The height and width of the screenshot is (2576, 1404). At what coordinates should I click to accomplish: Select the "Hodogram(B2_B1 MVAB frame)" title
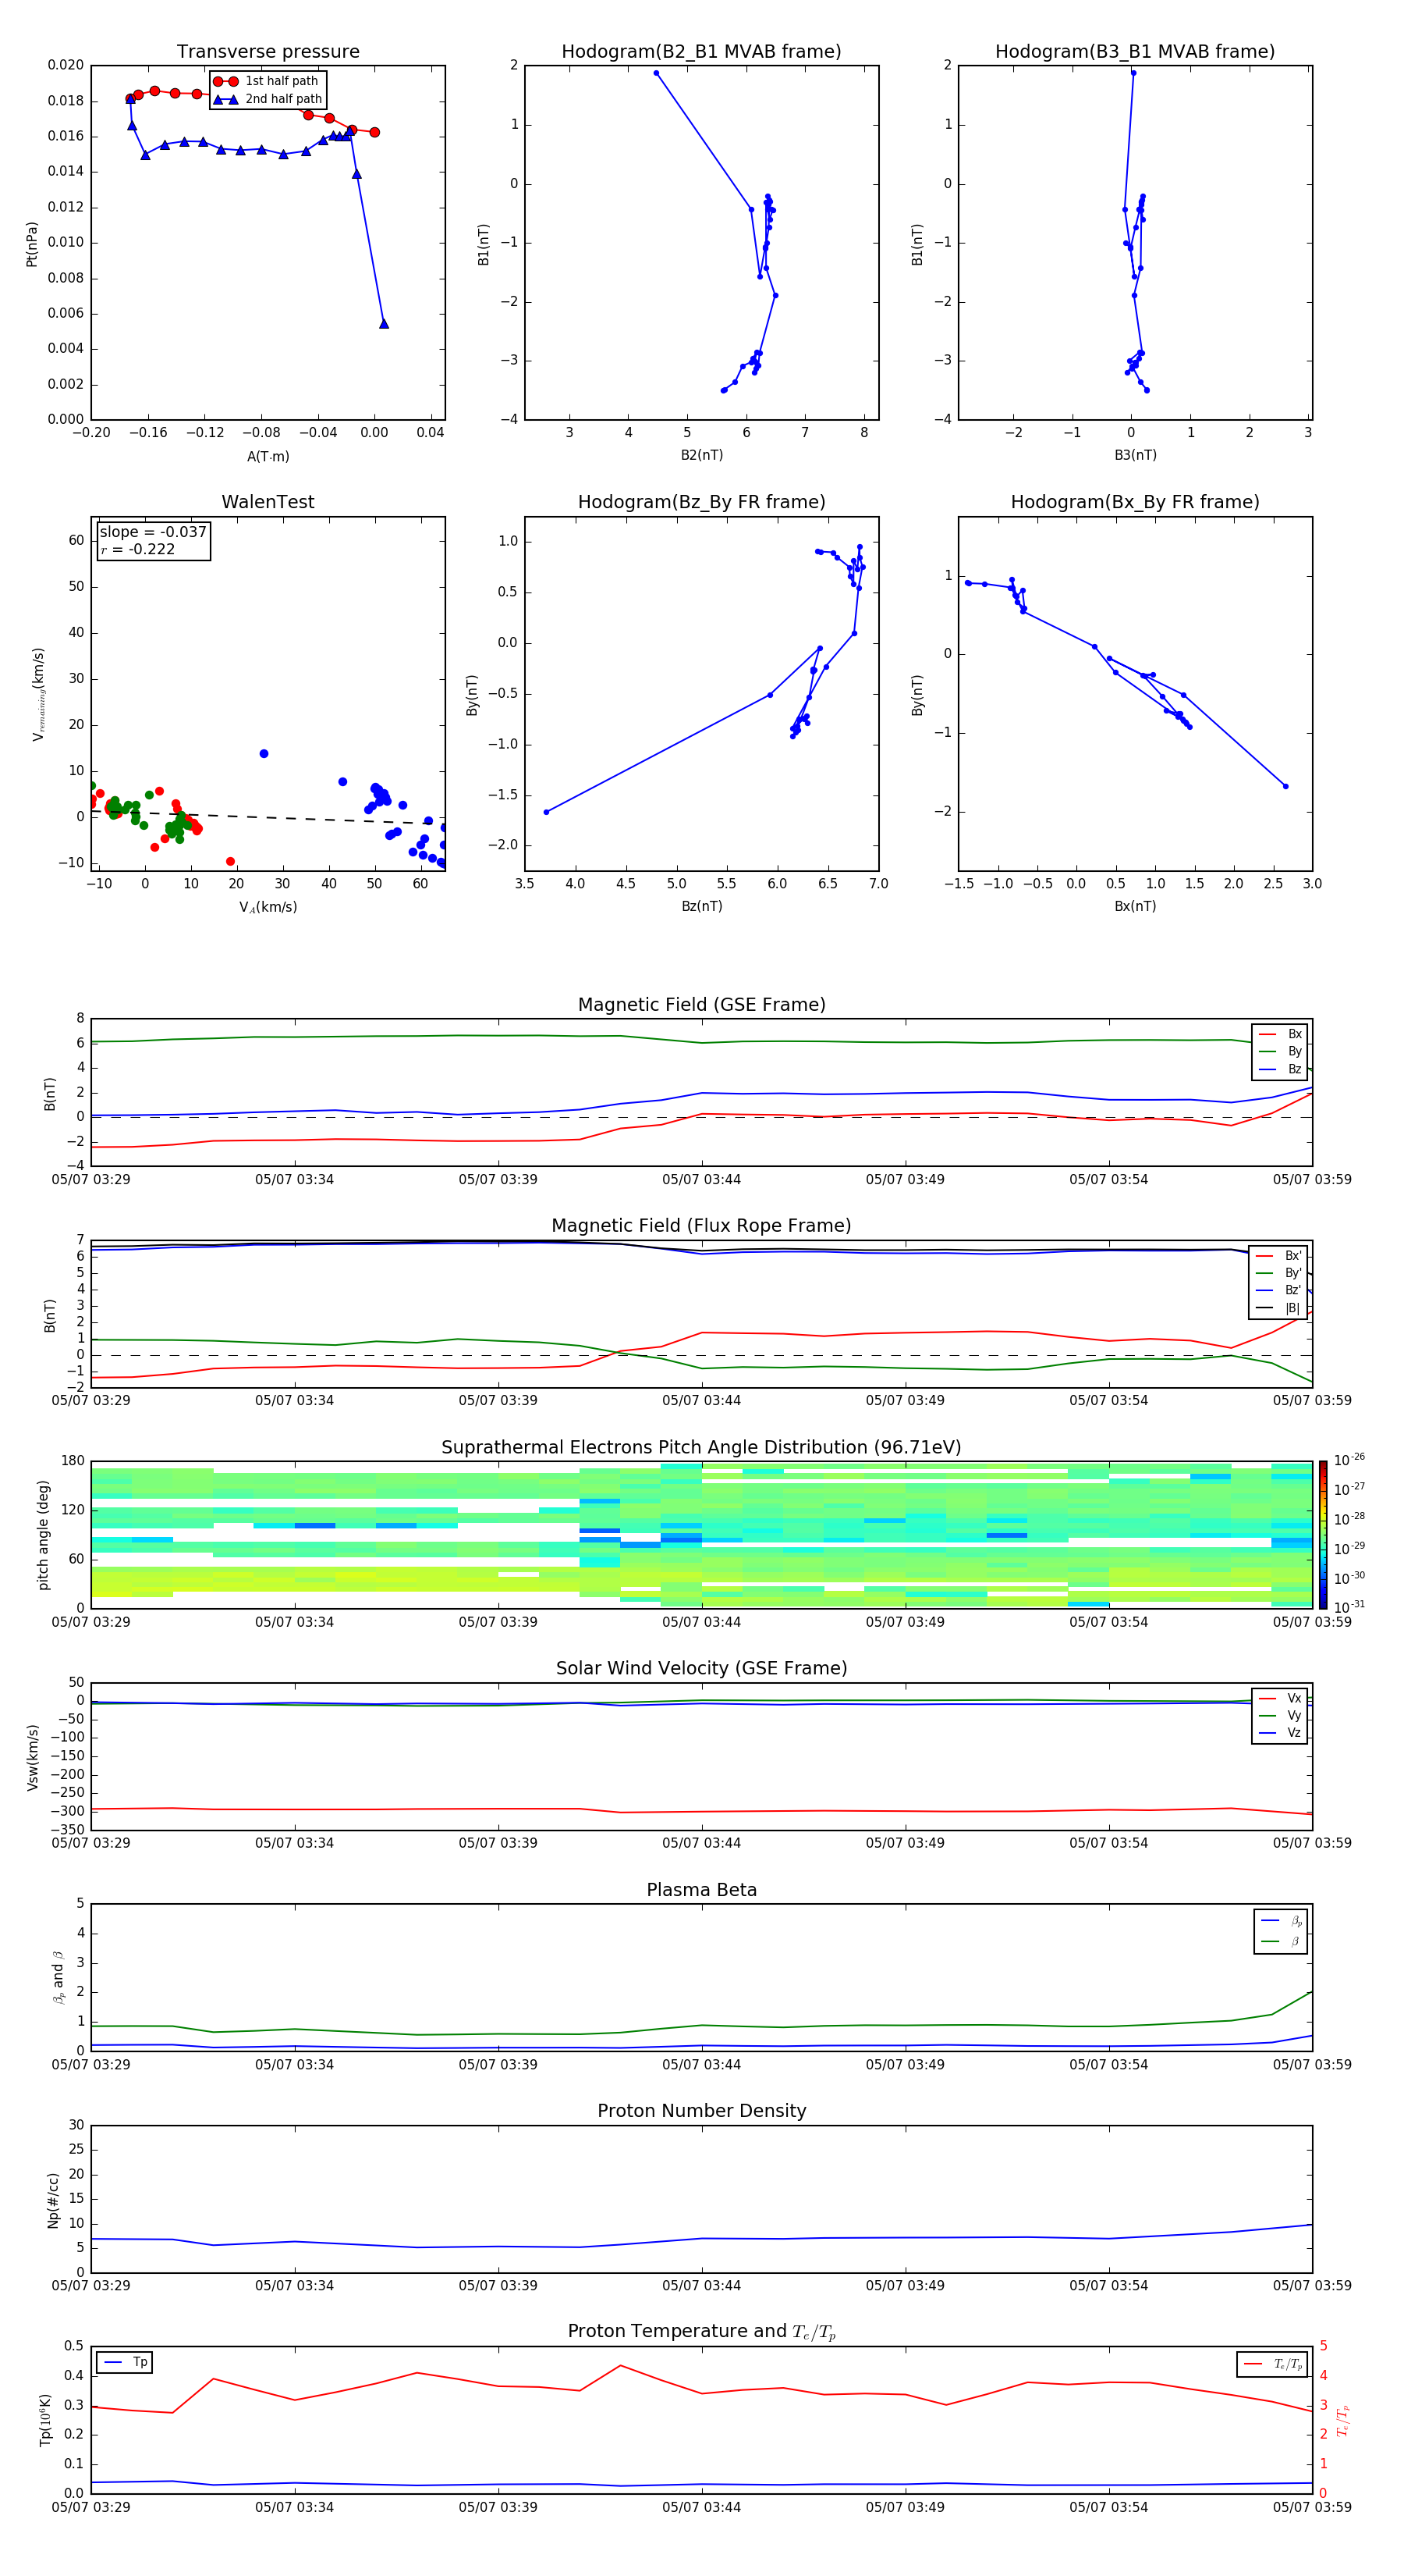pyautogui.click(x=701, y=52)
